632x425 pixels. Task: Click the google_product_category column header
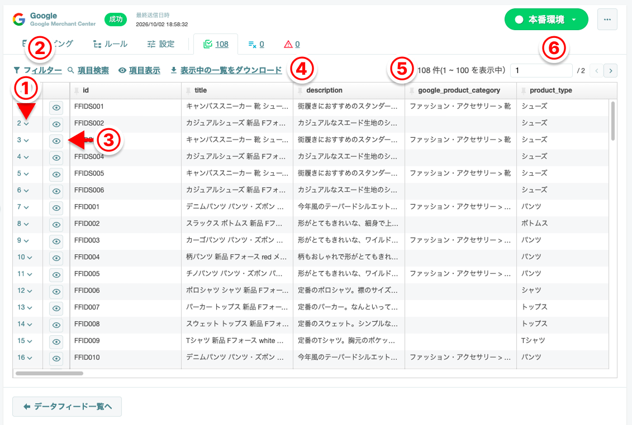[460, 90]
